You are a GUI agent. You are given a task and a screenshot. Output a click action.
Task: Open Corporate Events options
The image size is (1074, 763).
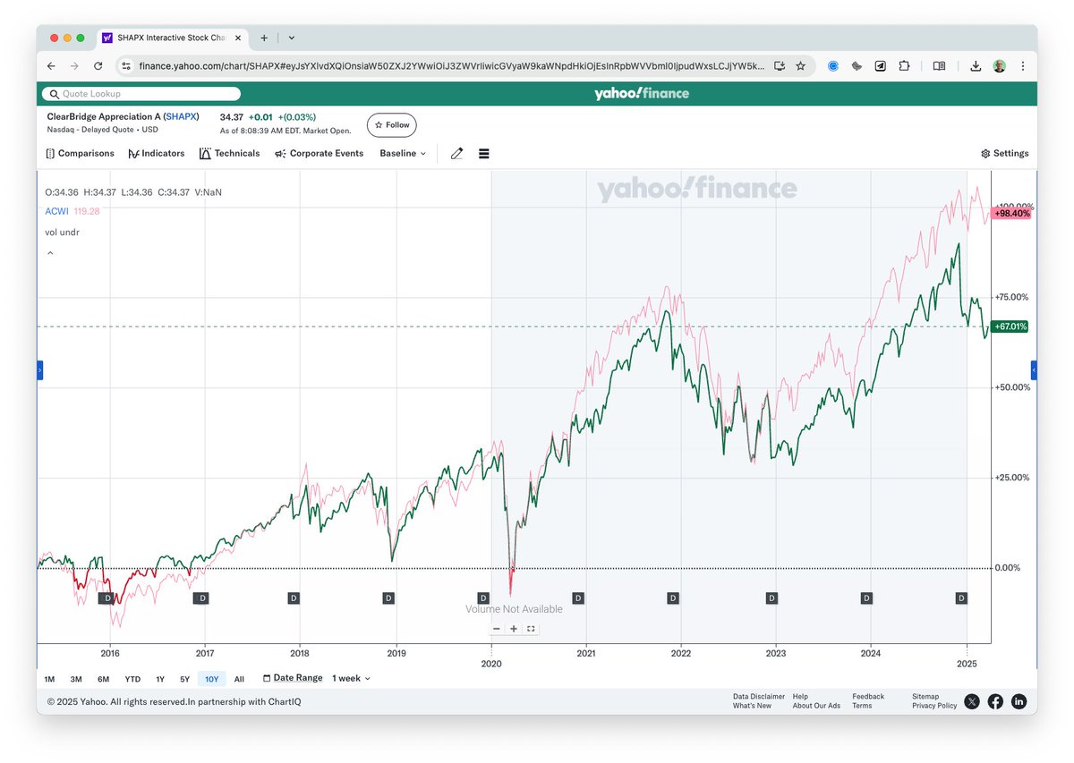320,154
